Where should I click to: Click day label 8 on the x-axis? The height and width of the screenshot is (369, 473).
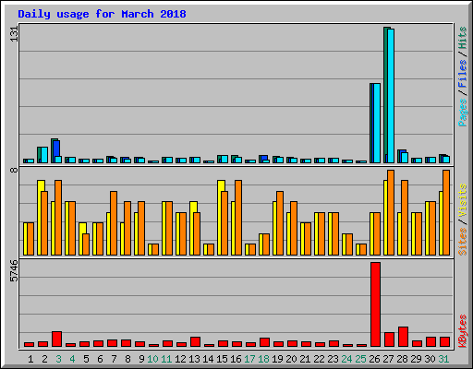pos(127,359)
